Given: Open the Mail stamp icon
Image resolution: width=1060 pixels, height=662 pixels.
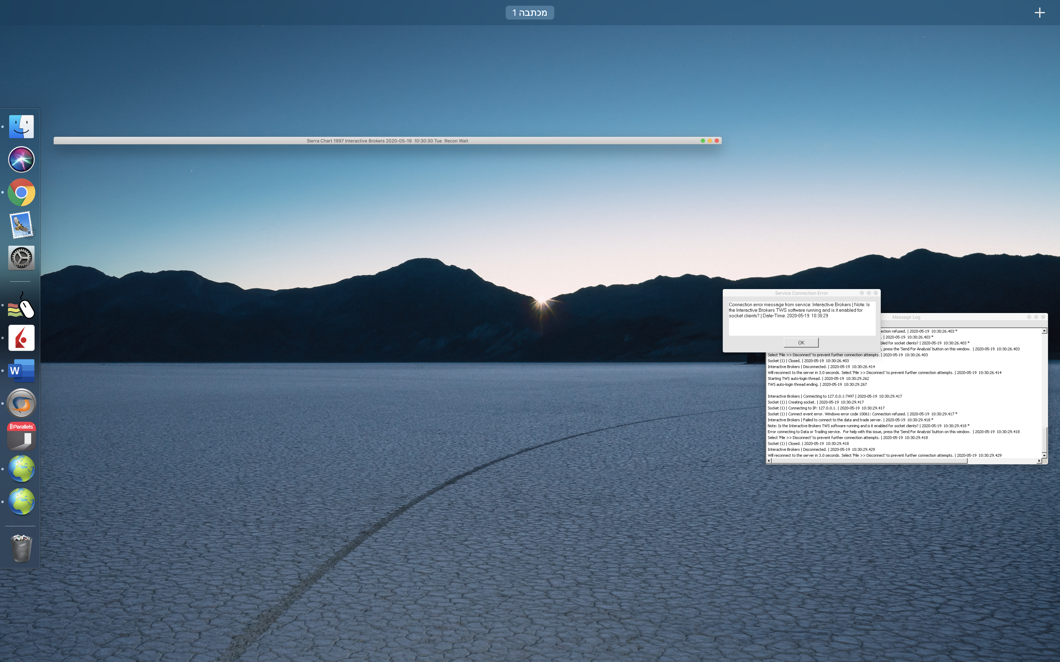Looking at the screenshot, I should click(x=21, y=225).
